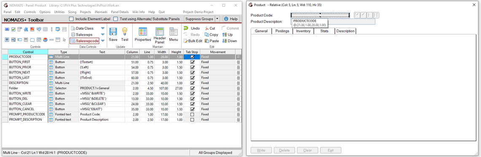Open the Suppress Groups dropdown arrow
481x157 pixels.
pos(217,19)
